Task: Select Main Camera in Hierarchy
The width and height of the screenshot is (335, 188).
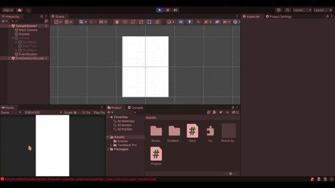Action: (x=28, y=30)
